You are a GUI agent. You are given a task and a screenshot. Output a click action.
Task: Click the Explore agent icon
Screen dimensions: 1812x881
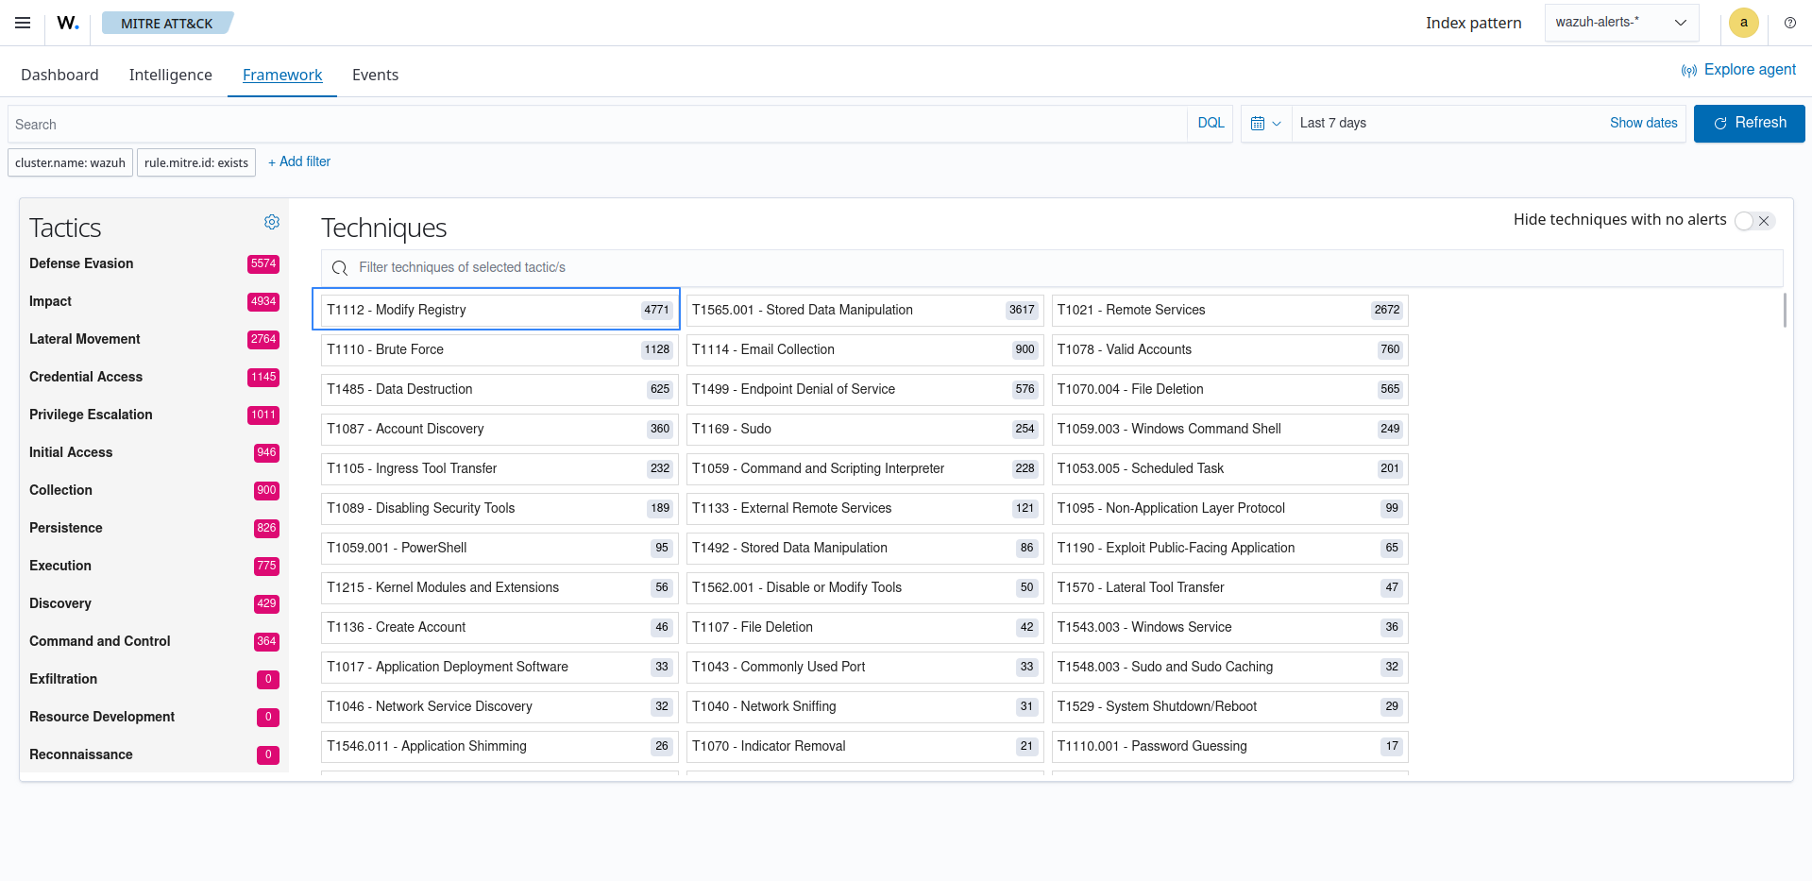[1688, 71]
